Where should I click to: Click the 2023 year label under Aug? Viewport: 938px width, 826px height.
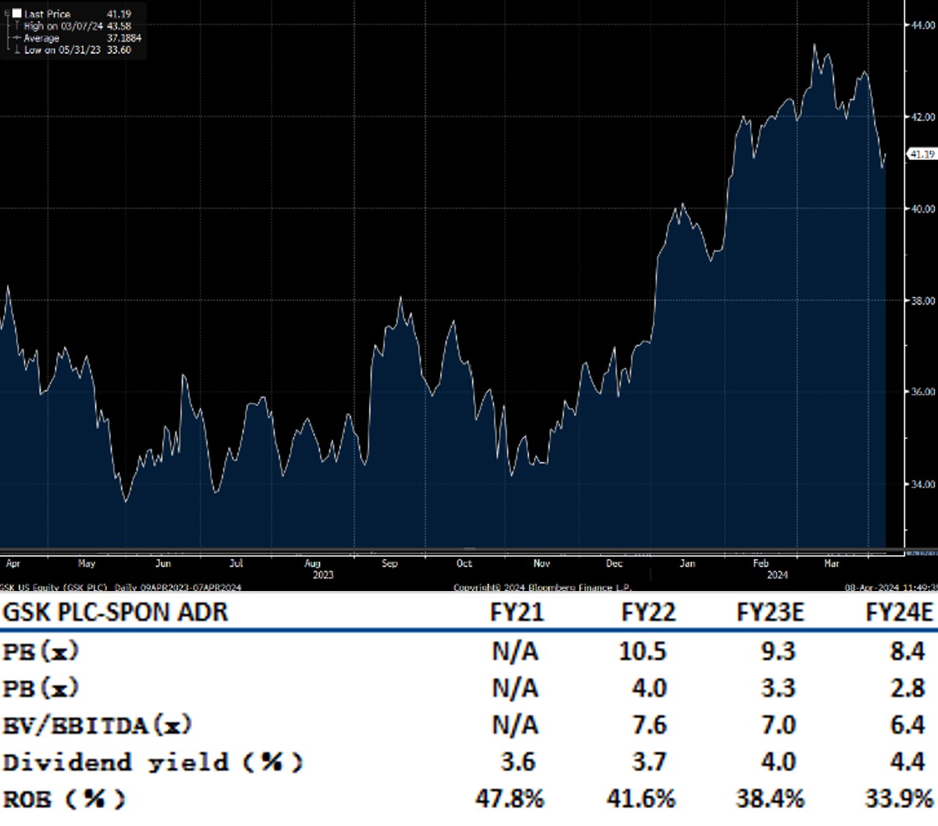(322, 575)
